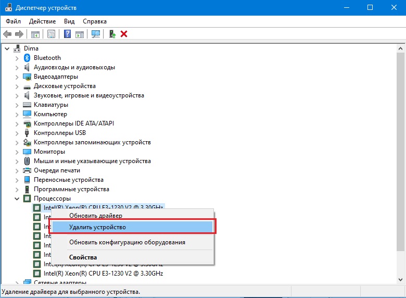Viewport: 406px width, 298px height.
Task: Select the Программные устройства icon
Action: tap(27, 189)
